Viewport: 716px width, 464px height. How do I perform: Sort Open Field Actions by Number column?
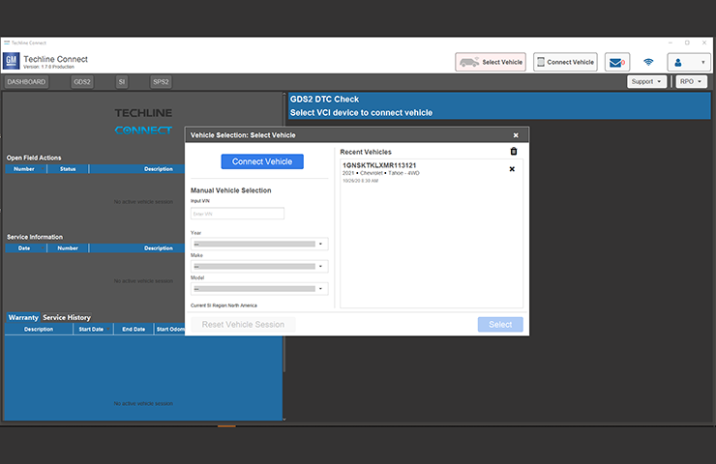pyautogui.click(x=25, y=169)
